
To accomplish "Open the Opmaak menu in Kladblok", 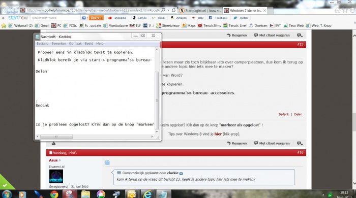I will click(75, 44).
